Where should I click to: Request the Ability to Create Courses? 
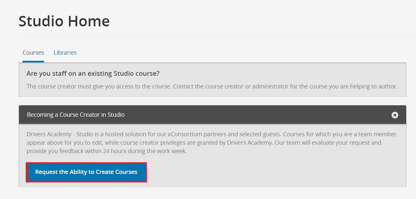(x=86, y=172)
